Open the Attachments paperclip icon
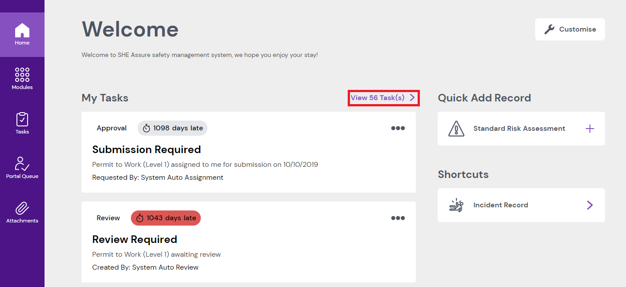 point(22,208)
